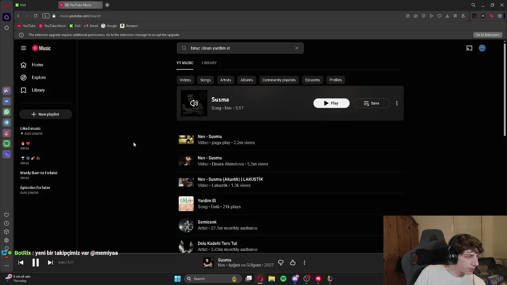507x285 pixels.
Task: Open the Amazon bookmark
Action: 129,26
